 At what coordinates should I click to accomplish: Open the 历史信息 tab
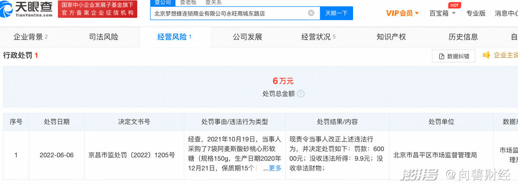(463, 37)
